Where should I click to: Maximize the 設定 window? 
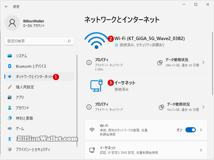point(196,4)
